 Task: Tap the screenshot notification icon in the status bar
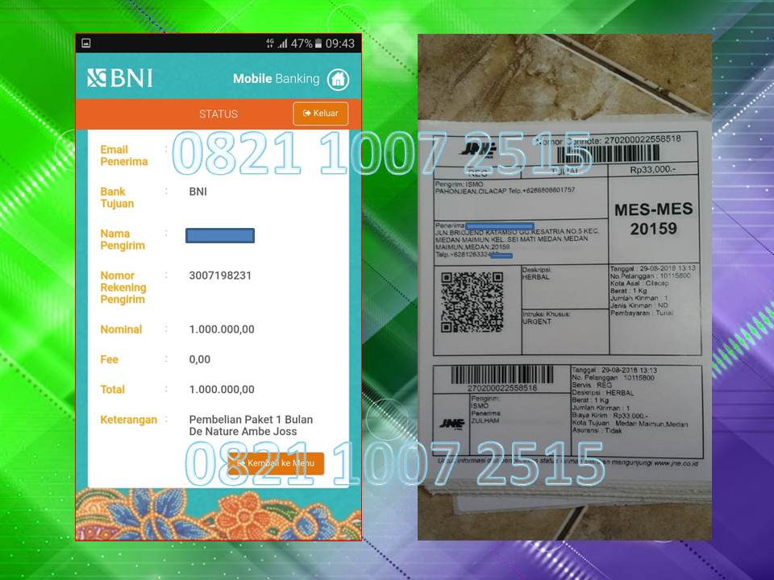(86, 43)
